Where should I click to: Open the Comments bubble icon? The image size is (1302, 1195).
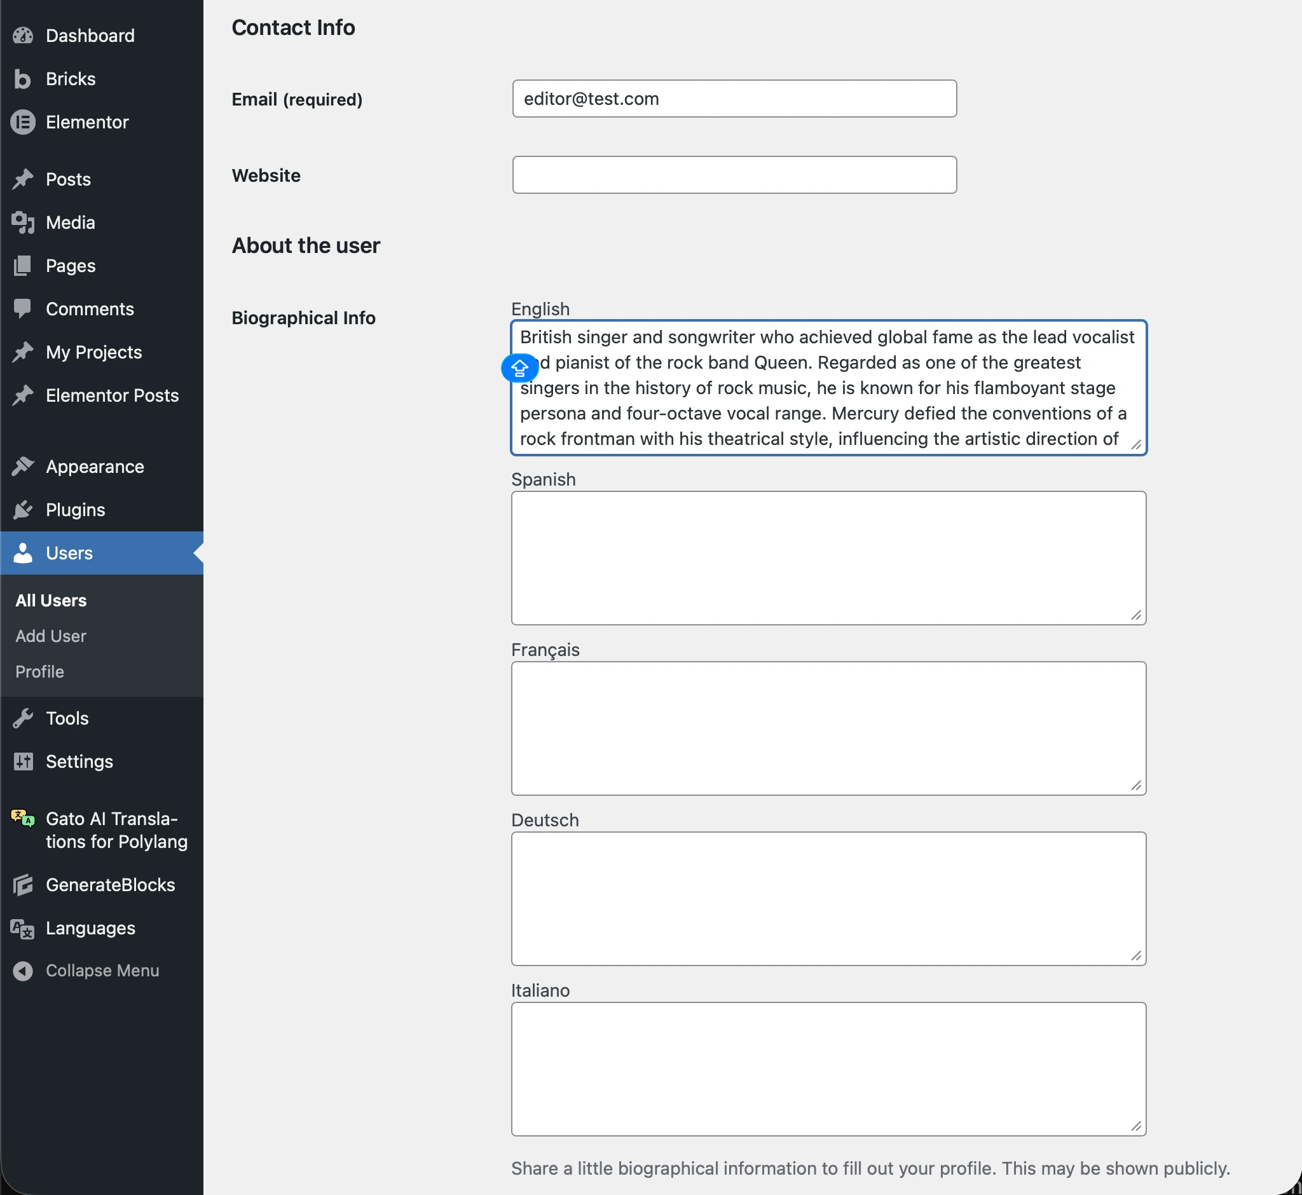[23, 308]
